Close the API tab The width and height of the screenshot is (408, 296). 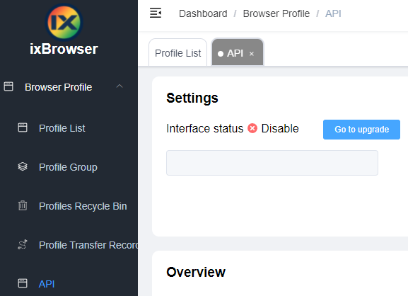252,54
